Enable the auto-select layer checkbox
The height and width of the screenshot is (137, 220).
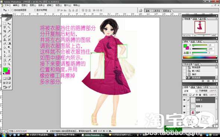(12, 10)
